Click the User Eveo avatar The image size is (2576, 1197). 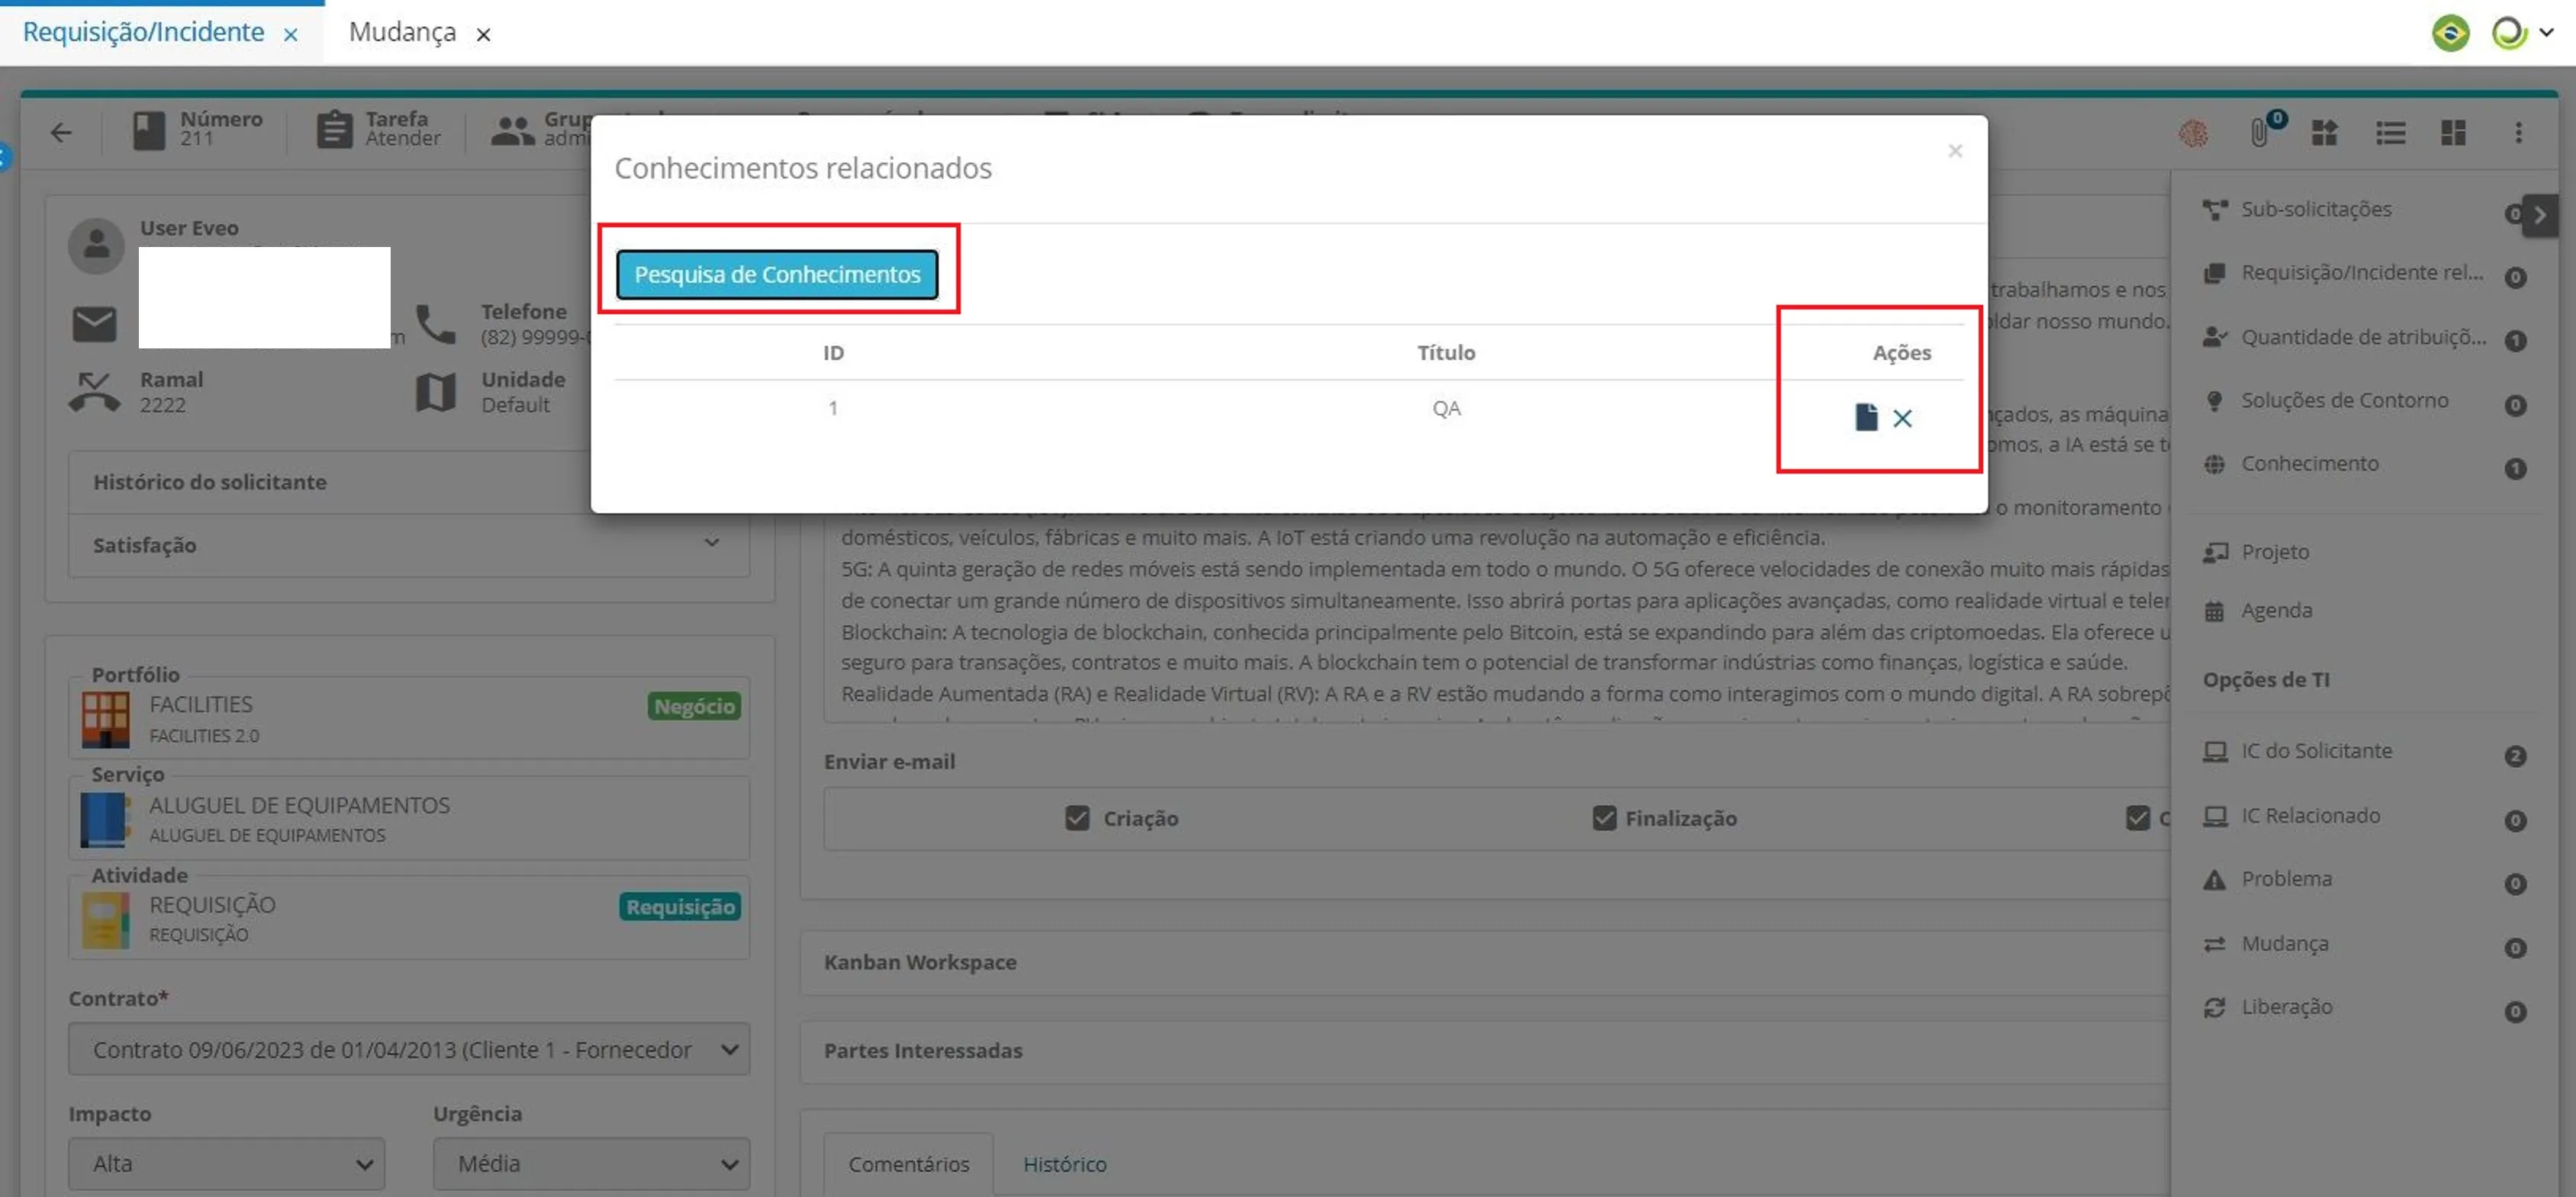(96, 245)
